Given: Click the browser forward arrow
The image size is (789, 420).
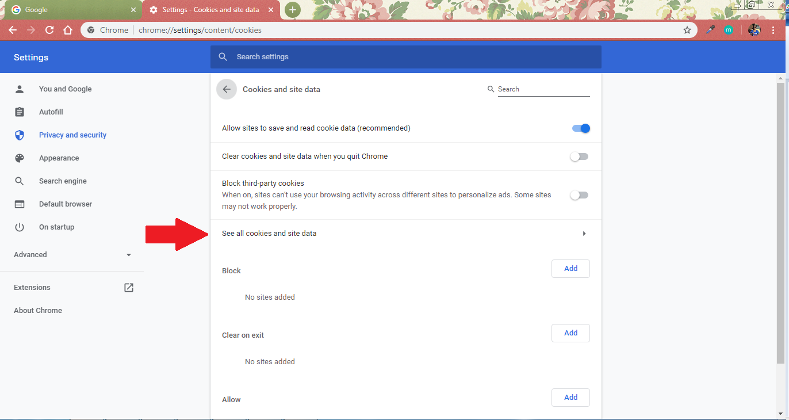Looking at the screenshot, I should pos(31,30).
